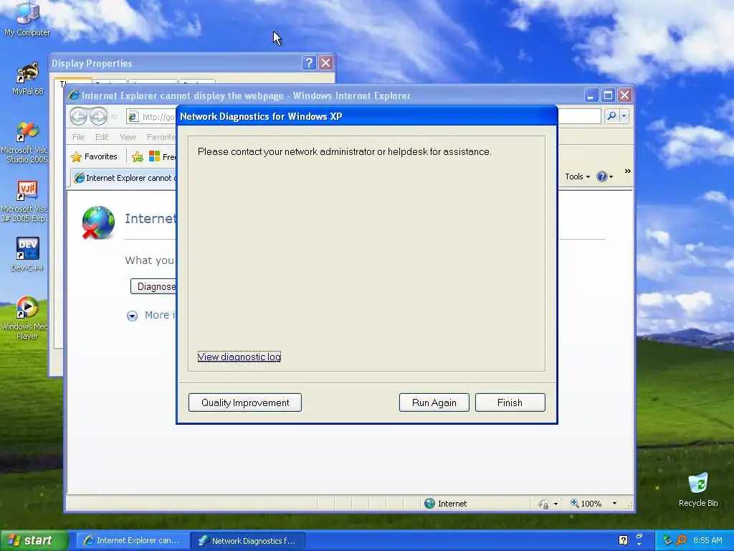Viewport: 734px width, 551px height.
Task: Click the Internet Explorer Forward arrow
Action: tap(98, 117)
